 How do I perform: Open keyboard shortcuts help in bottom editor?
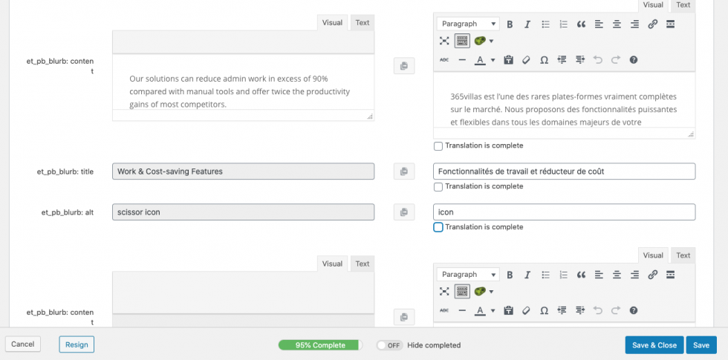[x=634, y=310]
